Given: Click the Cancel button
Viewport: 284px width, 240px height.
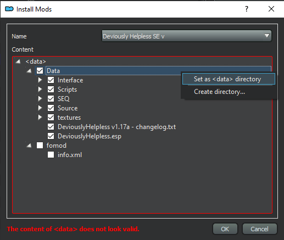Looking at the screenshot, I should [x=259, y=229].
